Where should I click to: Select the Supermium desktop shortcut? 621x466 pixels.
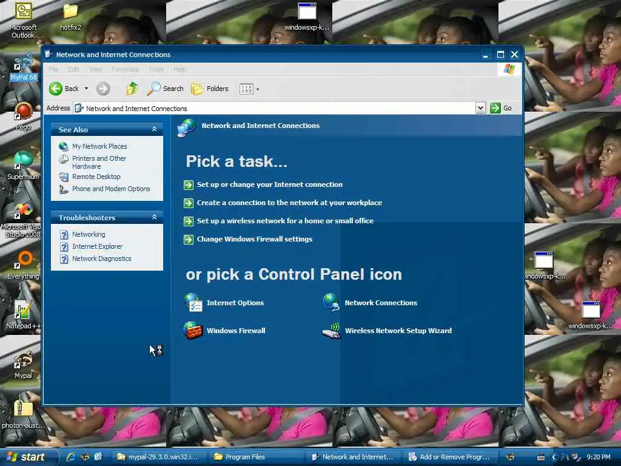point(23,166)
